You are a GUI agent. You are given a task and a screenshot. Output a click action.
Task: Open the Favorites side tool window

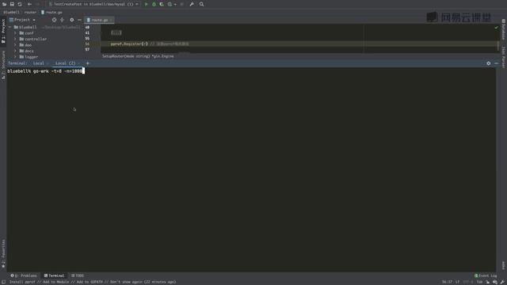(x=3, y=253)
